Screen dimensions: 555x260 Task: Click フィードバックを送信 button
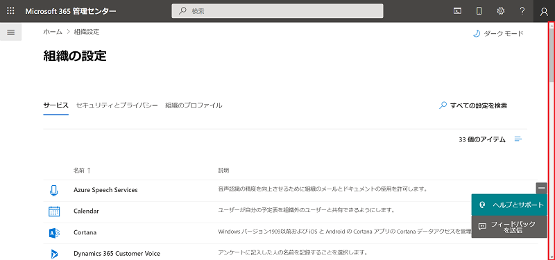tap(509, 227)
